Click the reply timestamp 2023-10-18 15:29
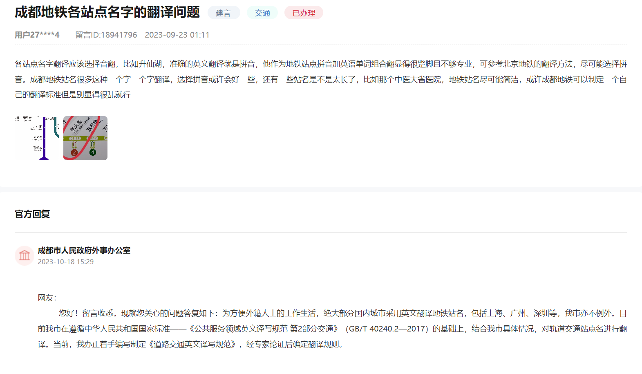This screenshot has height=374, width=642. (66, 262)
